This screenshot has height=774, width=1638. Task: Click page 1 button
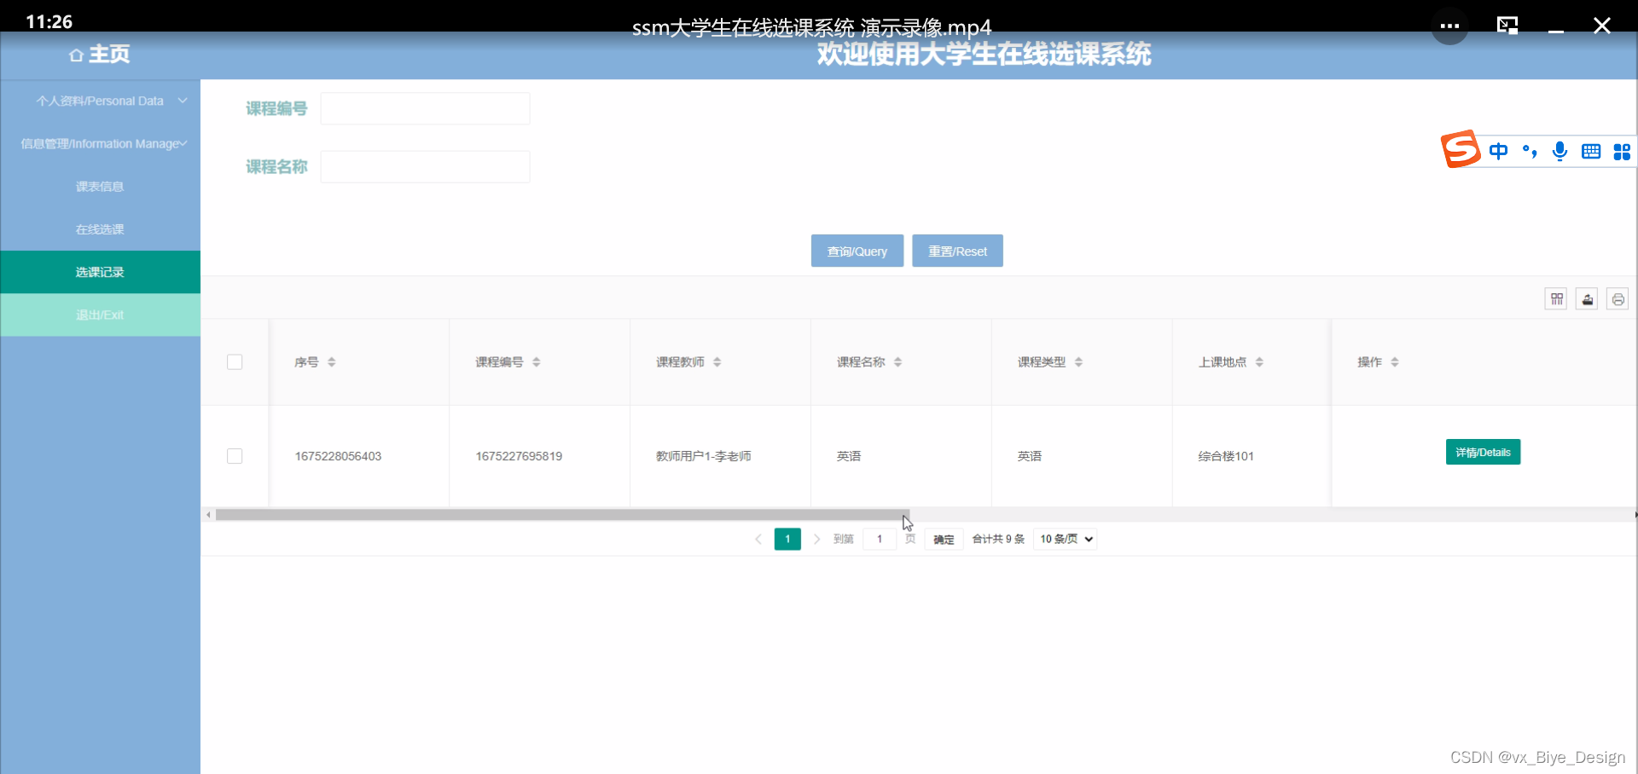787,539
